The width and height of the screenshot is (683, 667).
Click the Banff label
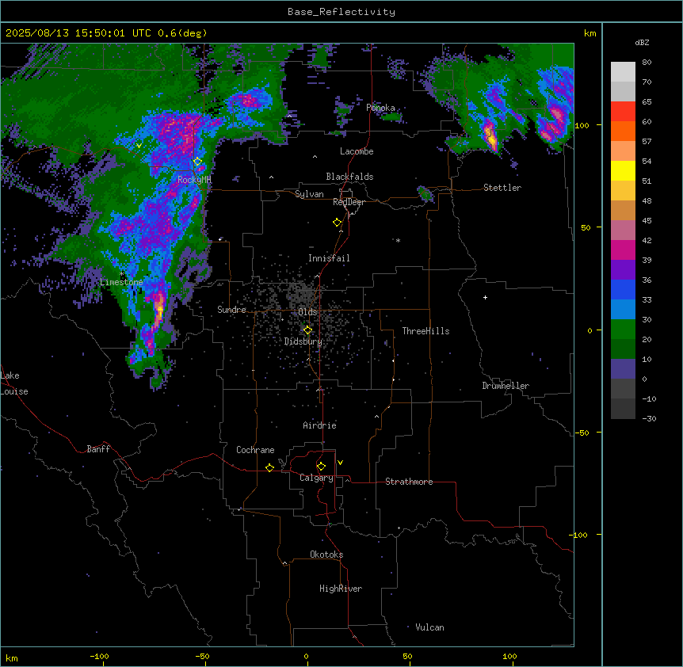coord(98,449)
